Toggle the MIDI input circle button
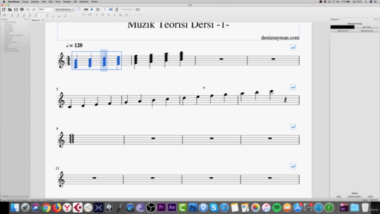Image resolution: width=380 pixels, height=214 pixels. pos(79,10)
